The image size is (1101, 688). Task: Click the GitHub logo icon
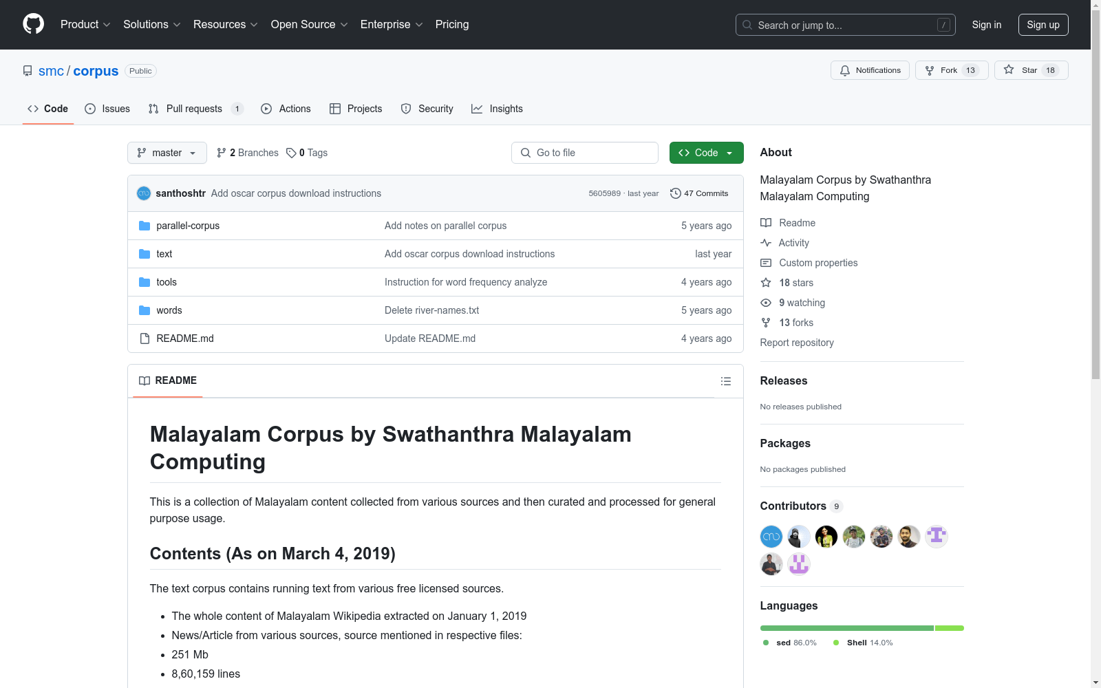(33, 24)
